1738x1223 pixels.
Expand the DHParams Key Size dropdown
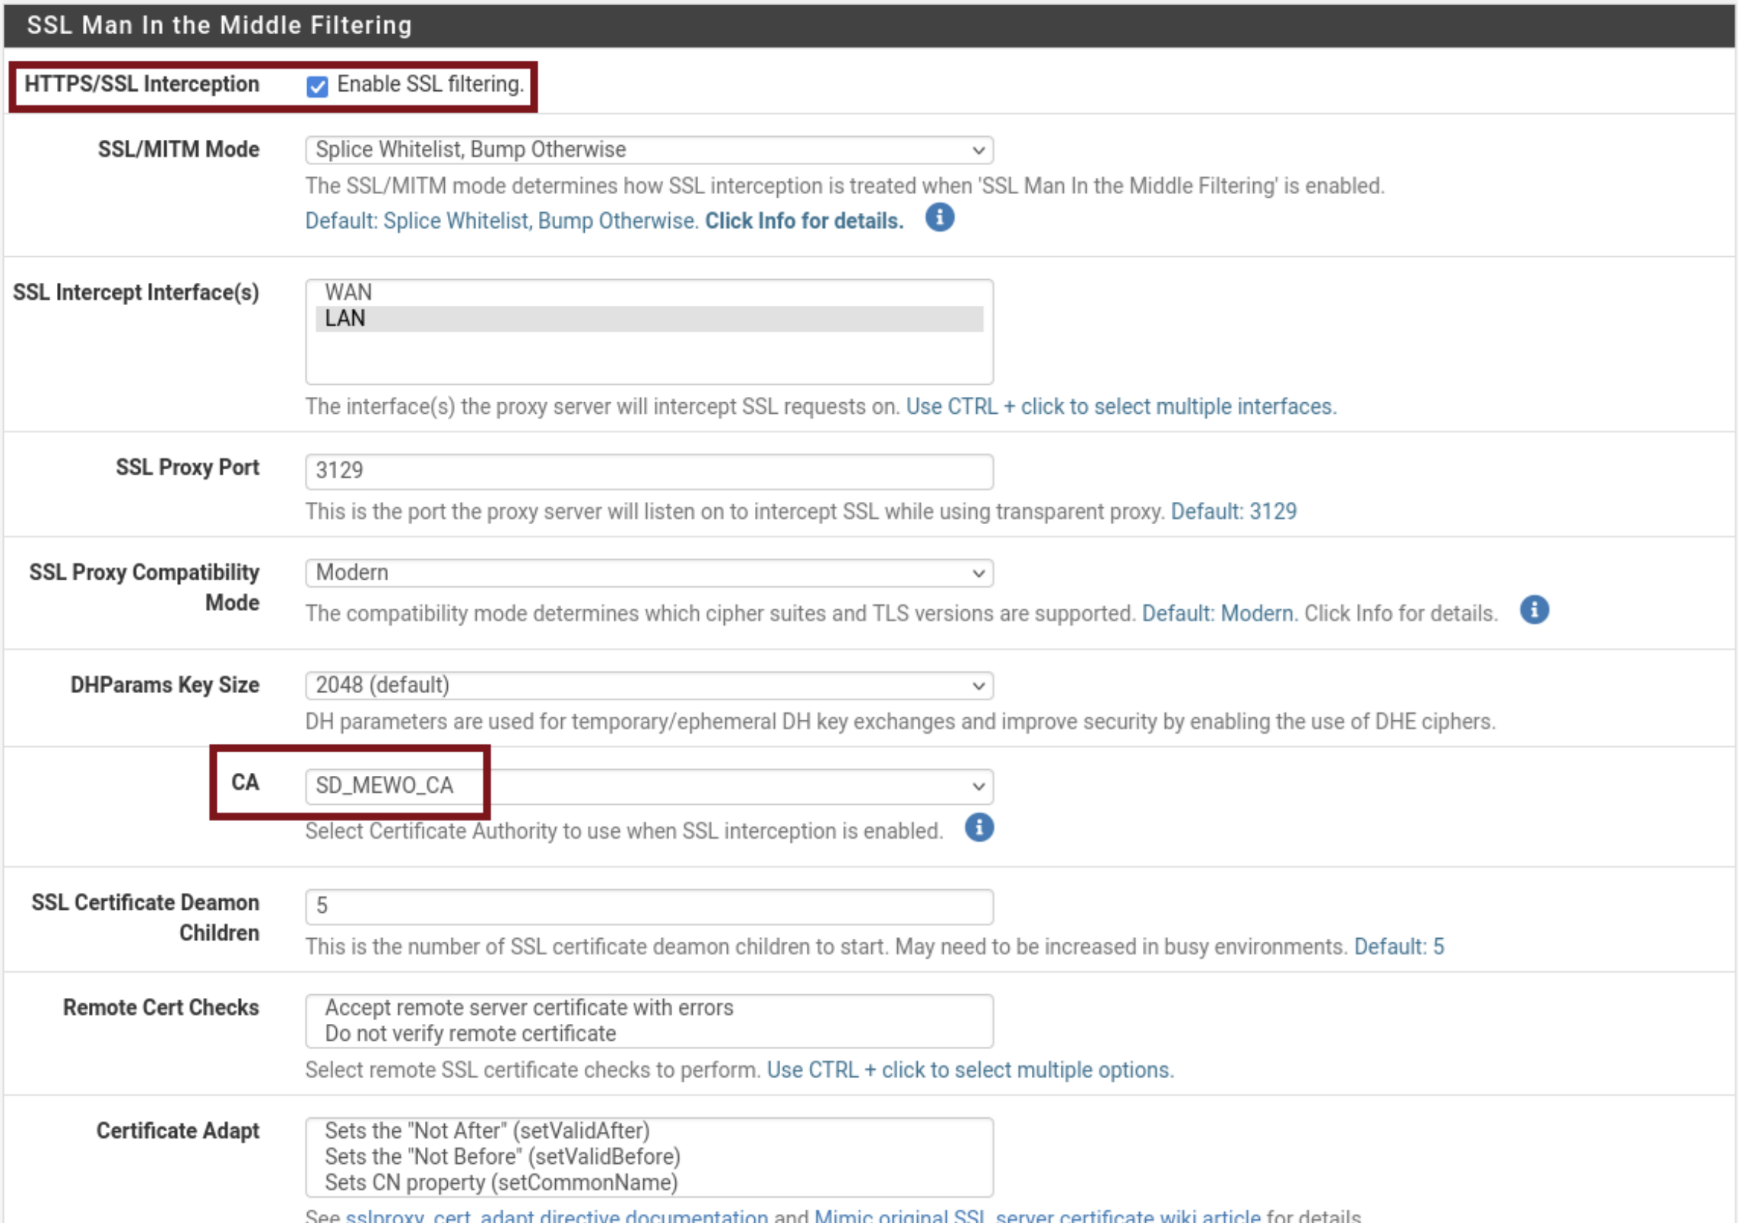(648, 686)
